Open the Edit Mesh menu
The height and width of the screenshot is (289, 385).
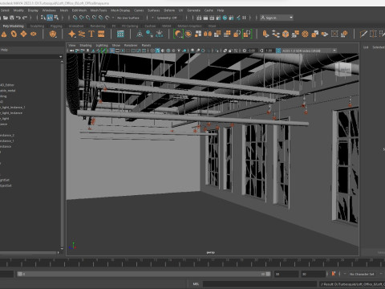79,10
